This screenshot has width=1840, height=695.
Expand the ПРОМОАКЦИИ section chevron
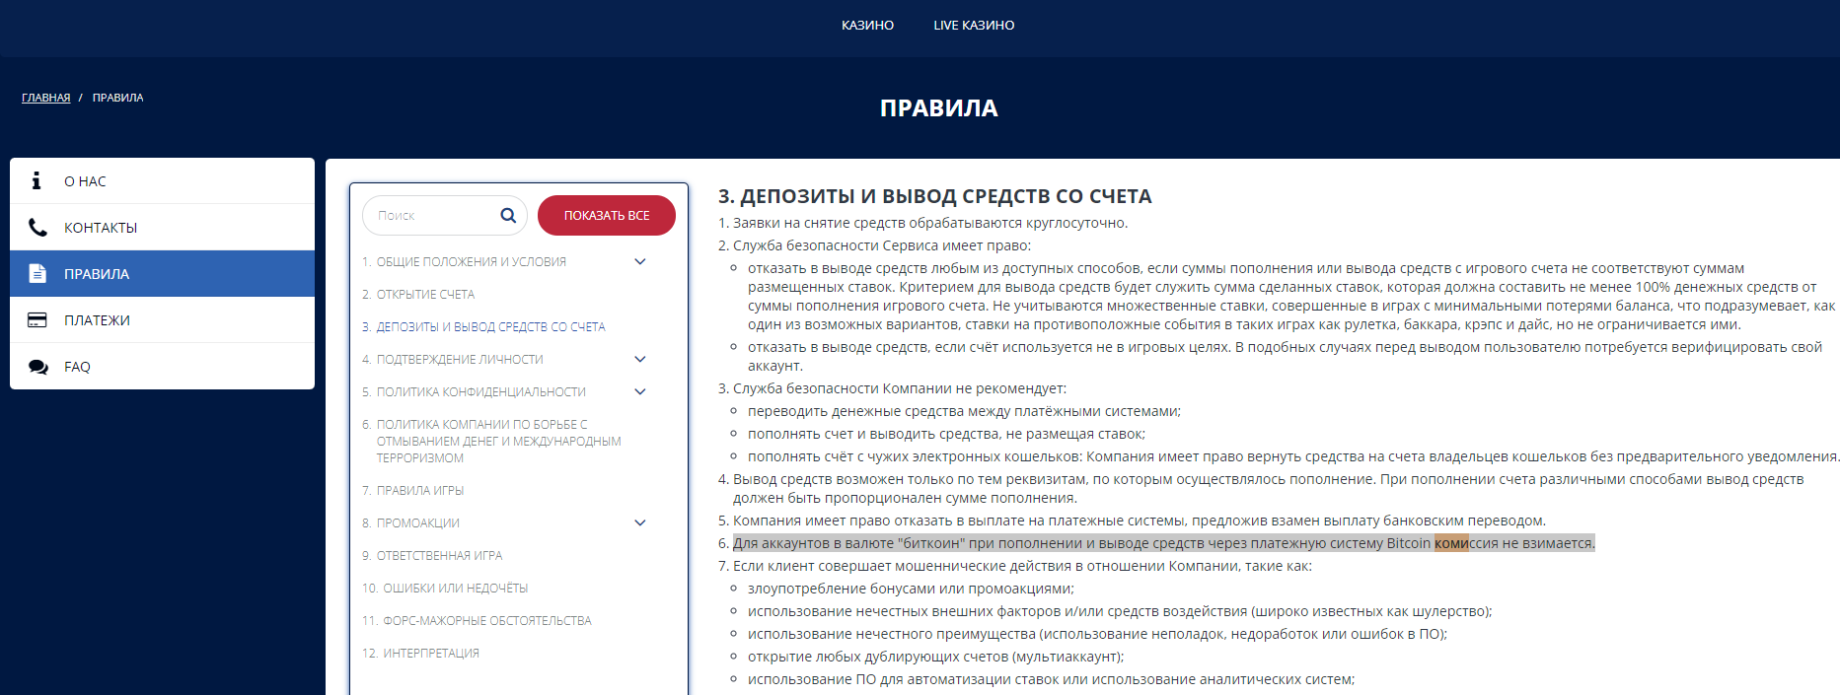[x=639, y=522]
